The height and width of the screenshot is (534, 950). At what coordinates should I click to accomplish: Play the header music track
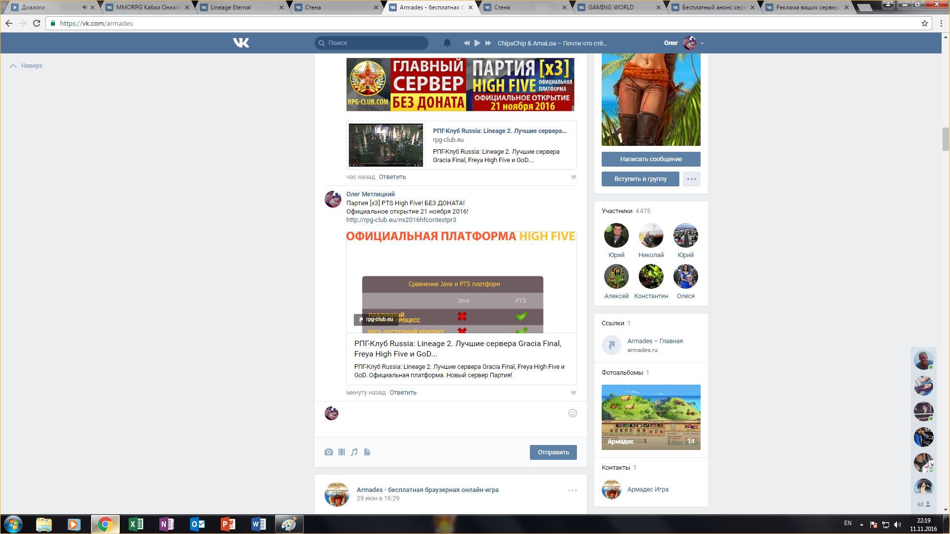click(477, 43)
